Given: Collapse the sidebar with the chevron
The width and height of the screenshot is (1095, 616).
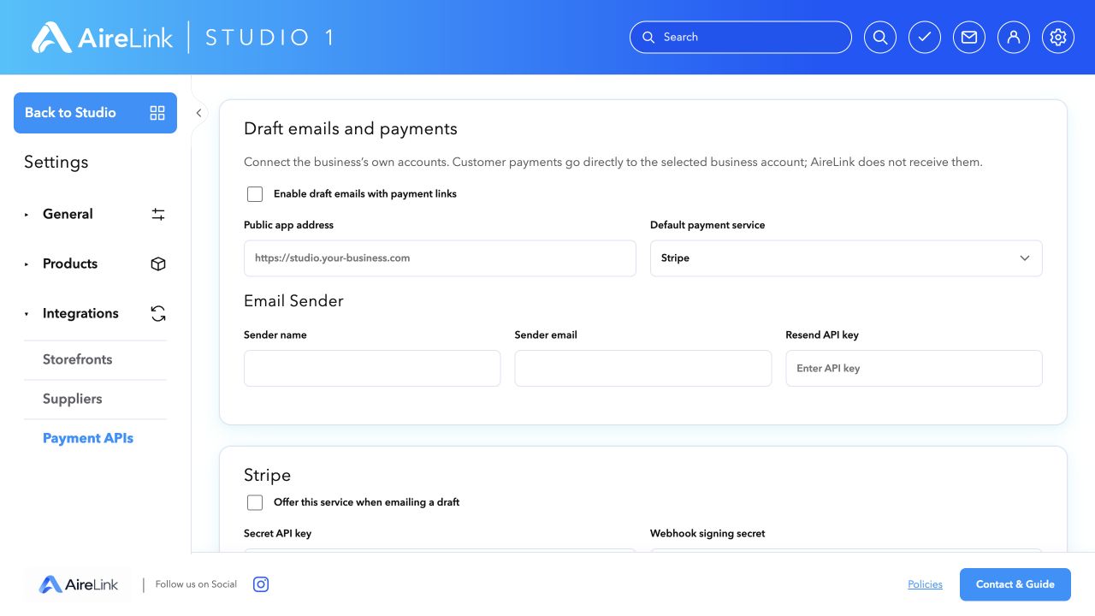Looking at the screenshot, I should pyautogui.click(x=198, y=113).
